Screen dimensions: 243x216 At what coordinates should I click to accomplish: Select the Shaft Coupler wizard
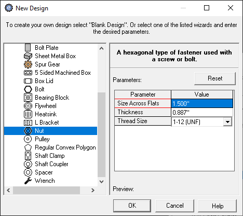51,164
